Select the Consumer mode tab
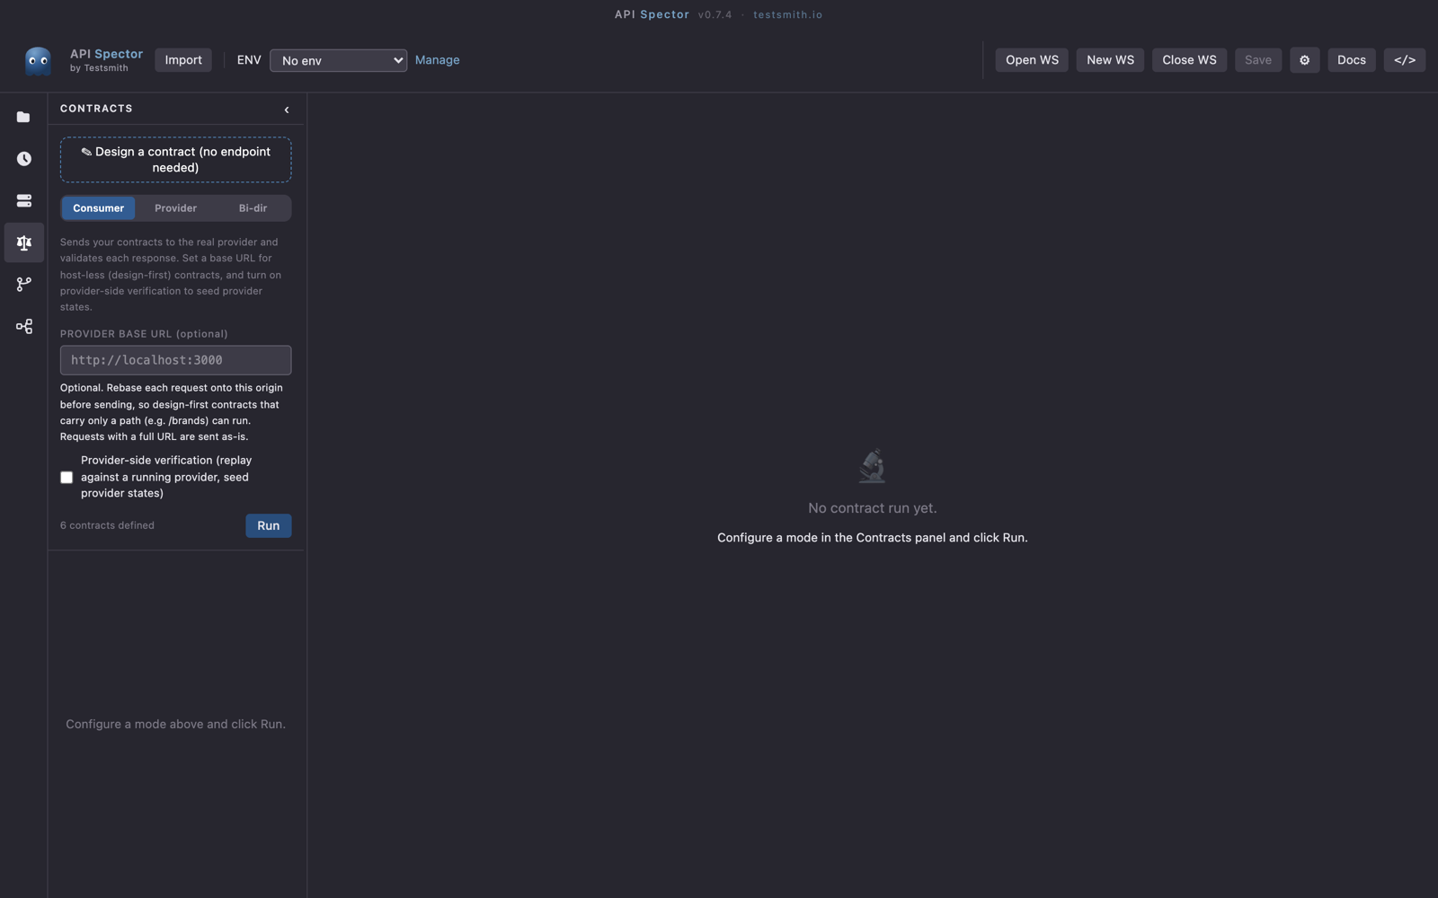 98,208
